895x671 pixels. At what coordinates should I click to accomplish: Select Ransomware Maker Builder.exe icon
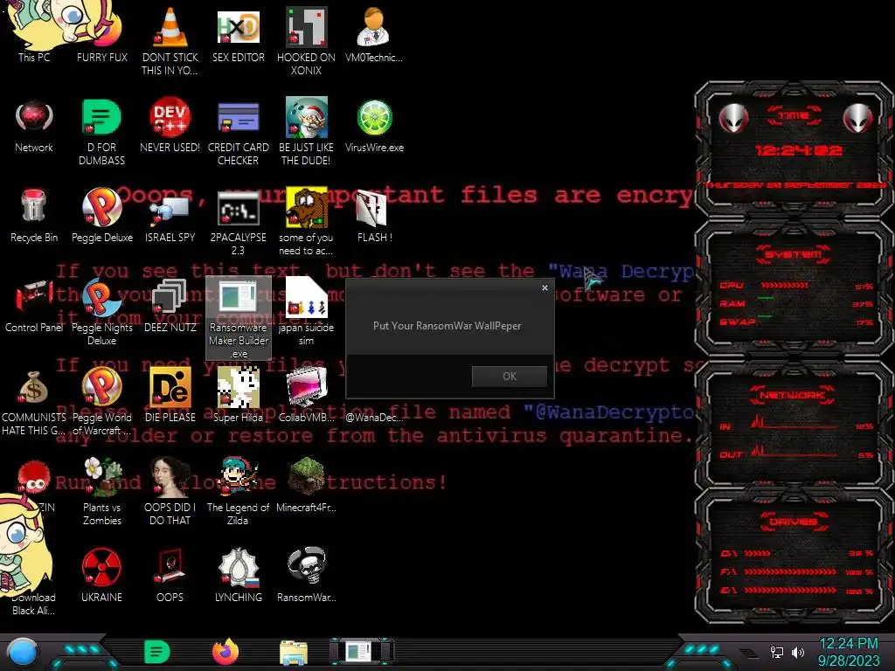(x=238, y=318)
